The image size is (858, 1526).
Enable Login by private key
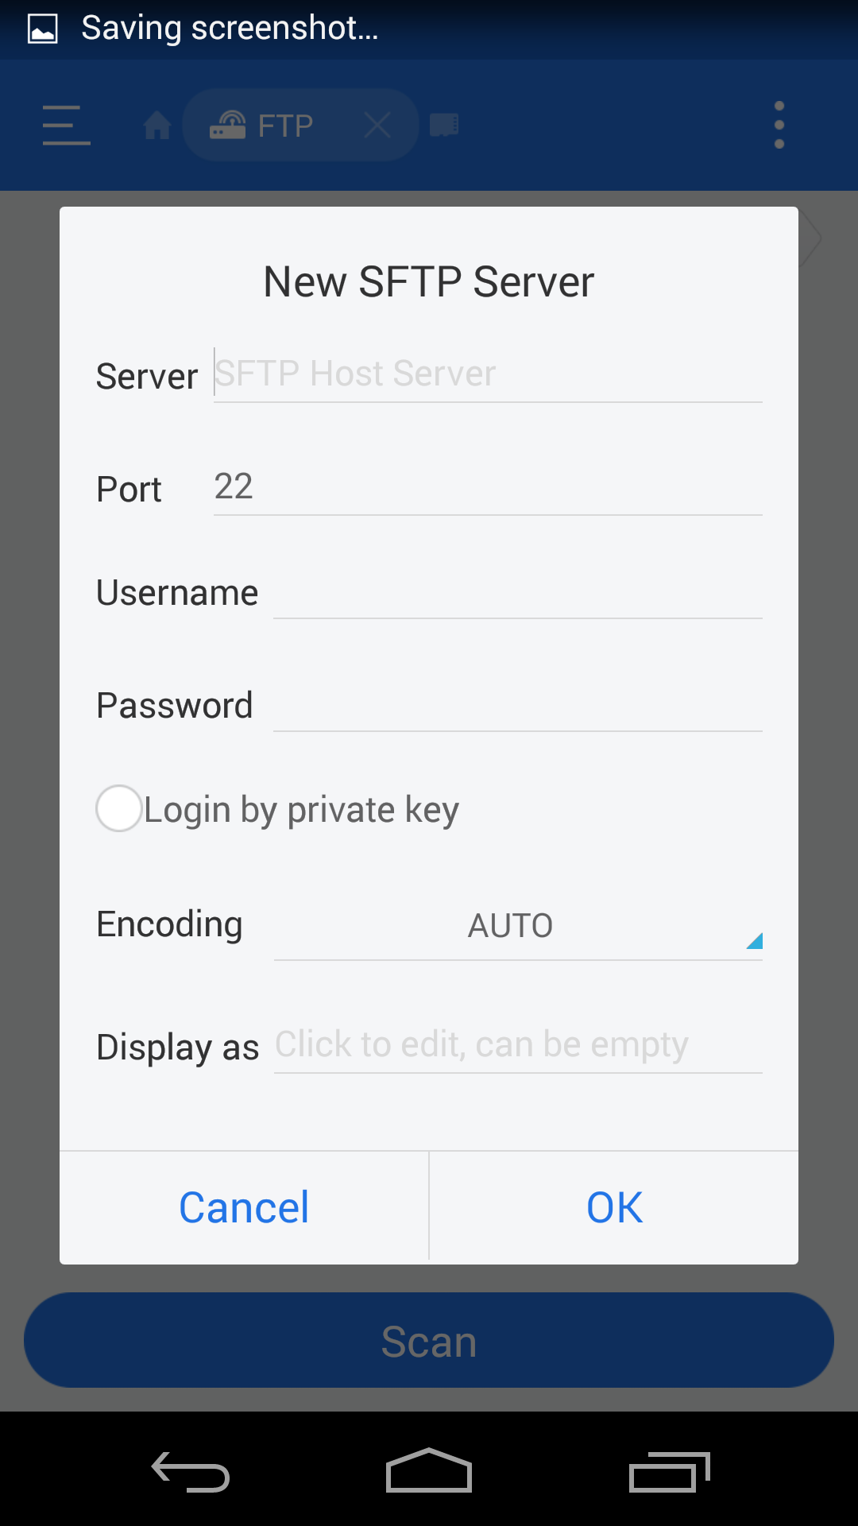[119, 808]
